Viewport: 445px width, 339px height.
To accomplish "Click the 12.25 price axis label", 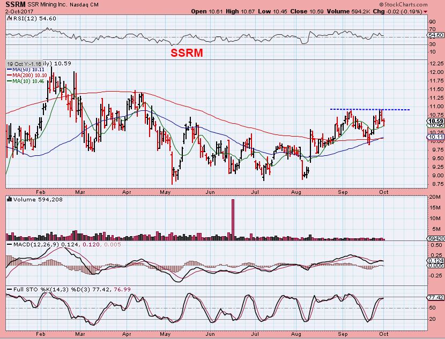I will tap(436, 63).
